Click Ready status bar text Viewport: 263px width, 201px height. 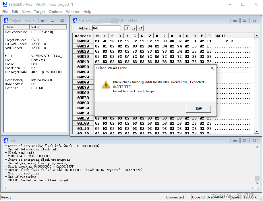(6, 197)
